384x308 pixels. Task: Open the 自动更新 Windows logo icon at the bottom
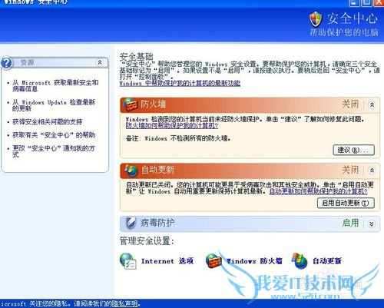(300, 261)
